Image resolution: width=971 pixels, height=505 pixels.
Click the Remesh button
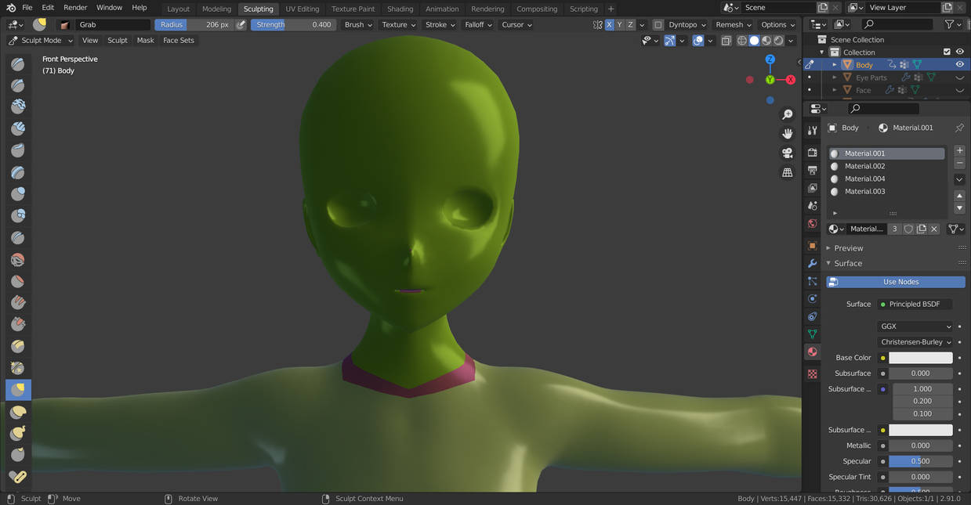[733, 24]
